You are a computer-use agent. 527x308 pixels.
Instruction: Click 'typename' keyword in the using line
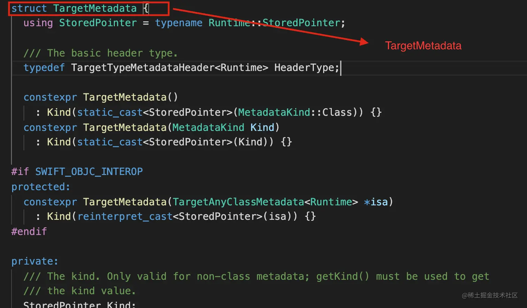[179, 23]
